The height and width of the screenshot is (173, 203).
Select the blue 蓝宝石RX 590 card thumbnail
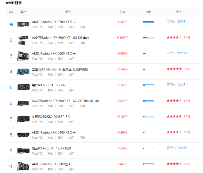click(x=23, y=72)
